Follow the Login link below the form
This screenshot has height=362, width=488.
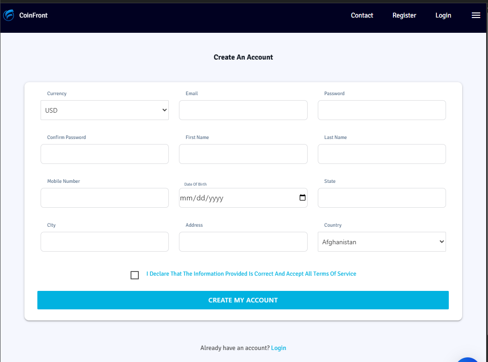tap(279, 348)
